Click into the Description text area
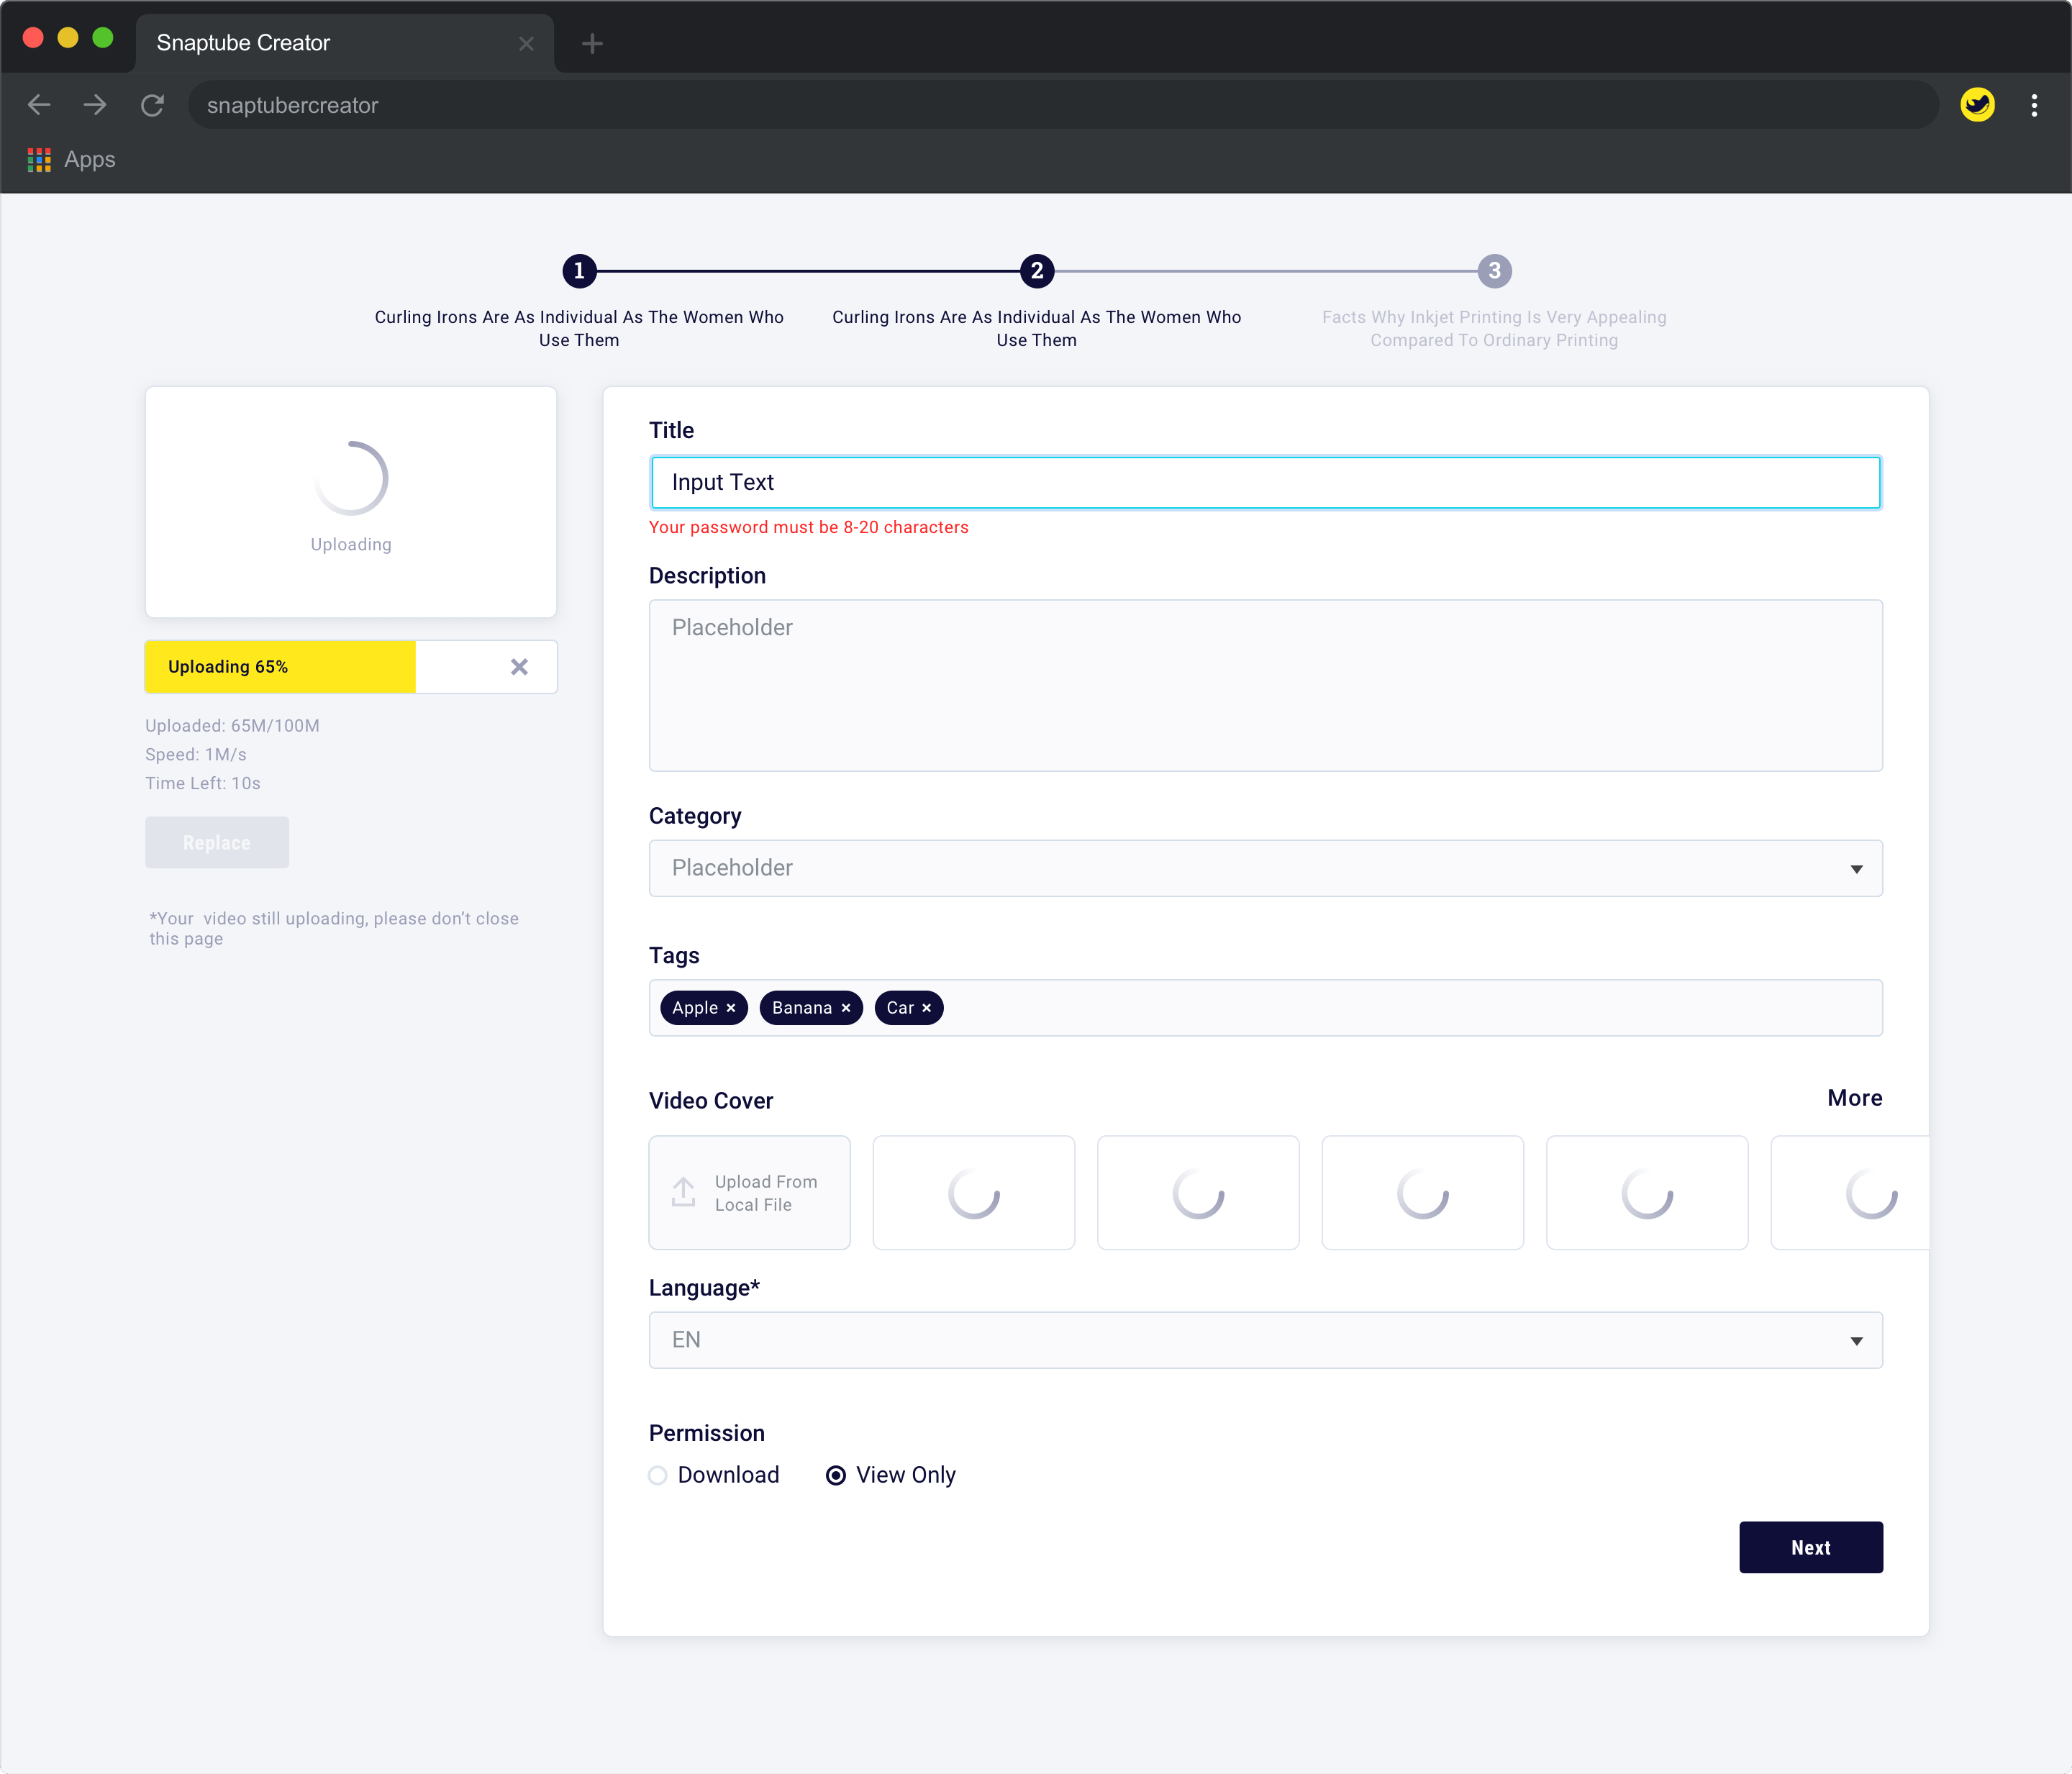The image size is (2072, 1774). [x=1265, y=686]
